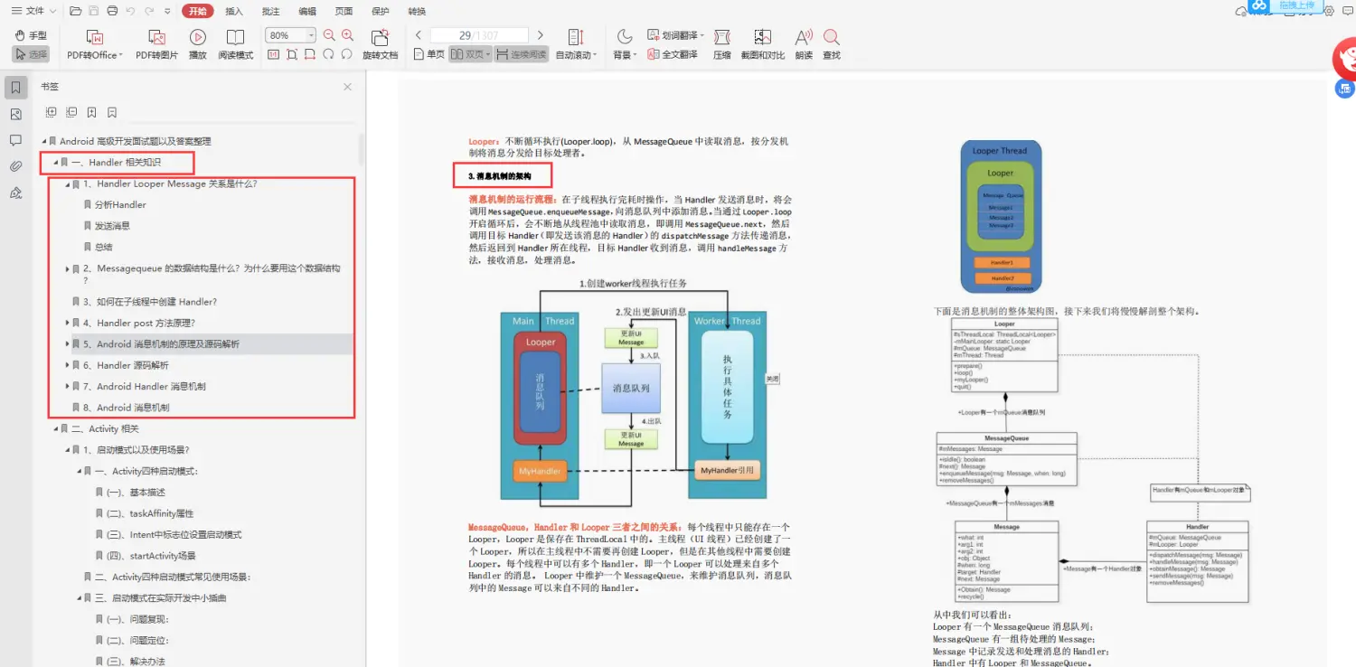Switch to the 保护 tab

tap(381, 11)
